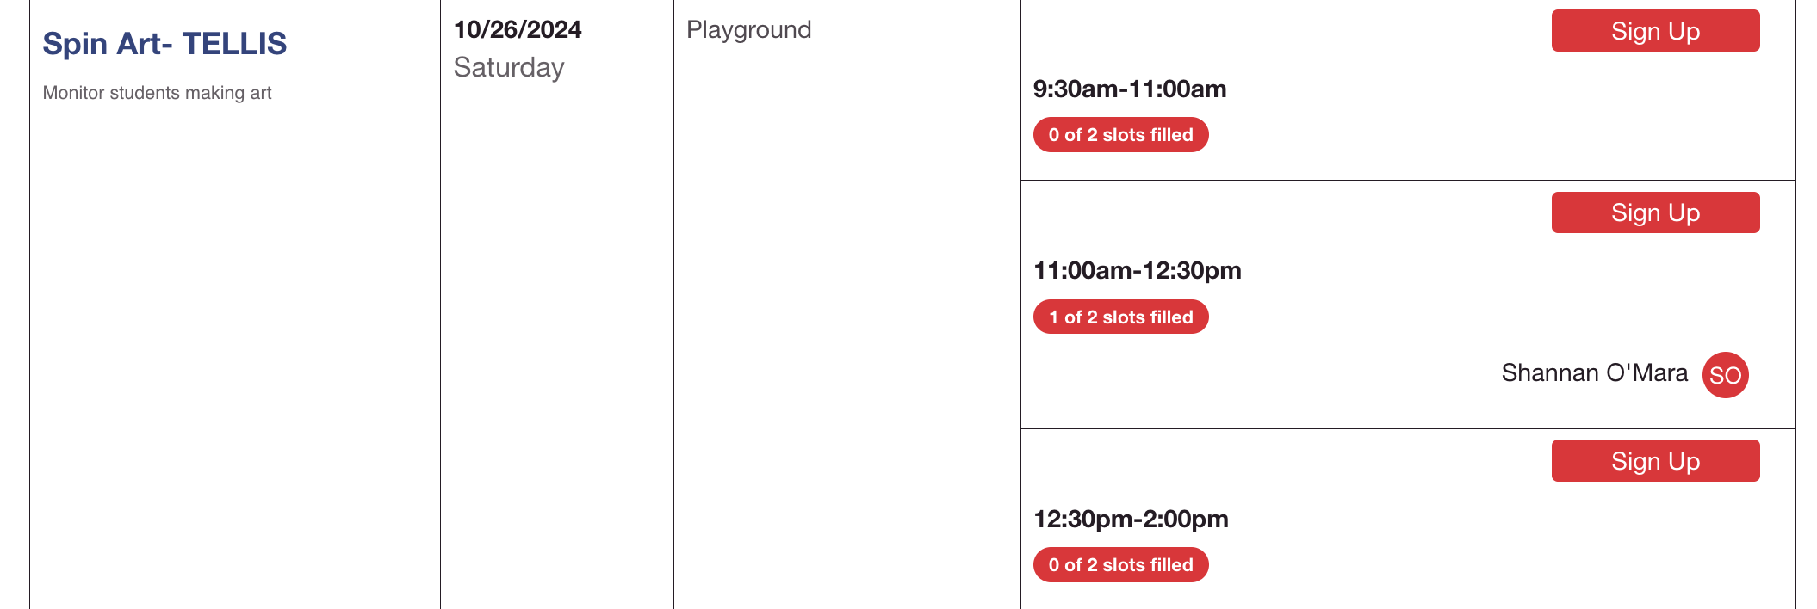1817x609 pixels.
Task: Select the 12:30pm-2:00pm time label
Action: (x=1131, y=520)
